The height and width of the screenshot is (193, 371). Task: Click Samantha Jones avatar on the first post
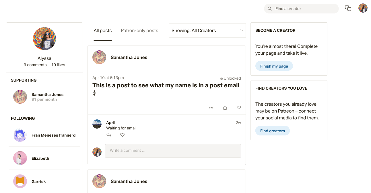99,57
